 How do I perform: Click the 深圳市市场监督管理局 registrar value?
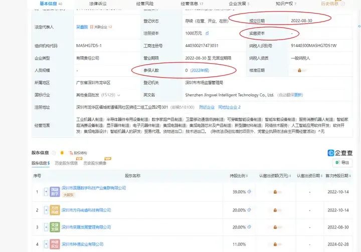[204, 83]
